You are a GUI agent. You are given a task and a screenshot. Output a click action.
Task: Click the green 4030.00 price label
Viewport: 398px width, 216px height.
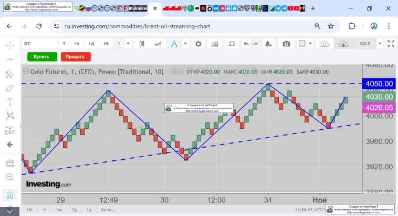pyautogui.click(x=379, y=97)
